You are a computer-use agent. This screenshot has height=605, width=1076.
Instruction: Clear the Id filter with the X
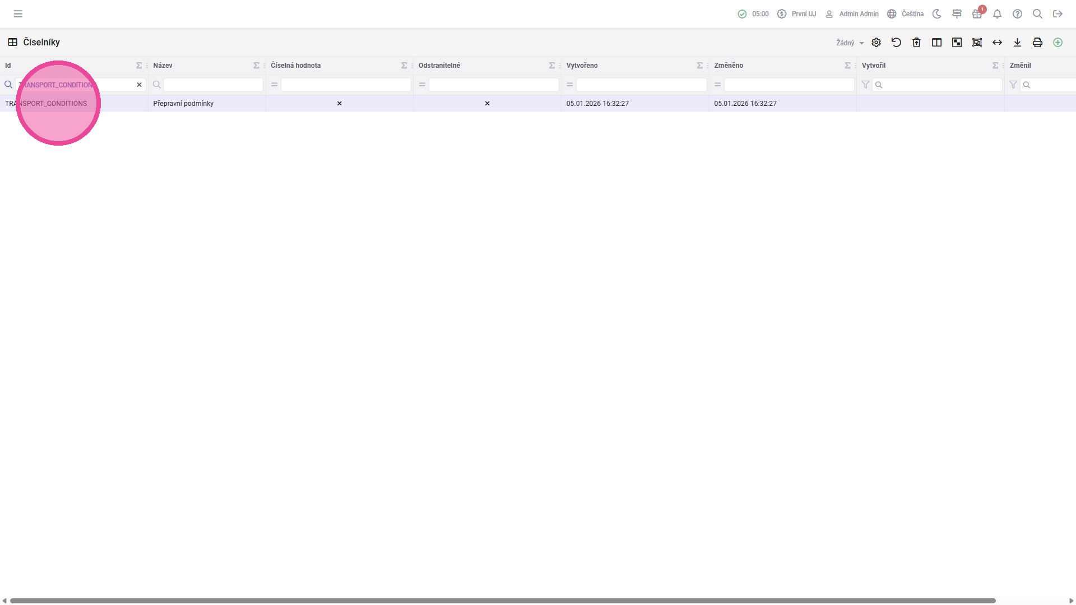coord(139,85)
